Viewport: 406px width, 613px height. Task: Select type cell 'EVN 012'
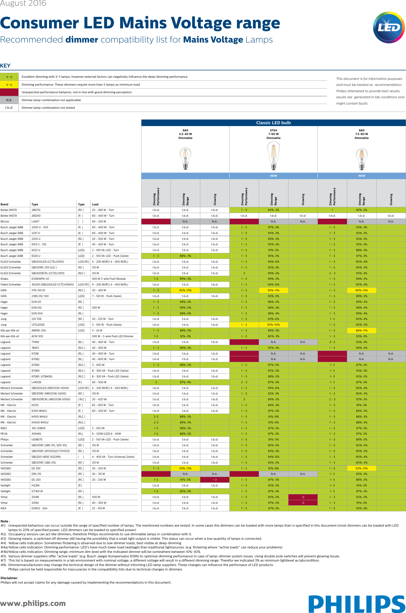click(36, 308)
